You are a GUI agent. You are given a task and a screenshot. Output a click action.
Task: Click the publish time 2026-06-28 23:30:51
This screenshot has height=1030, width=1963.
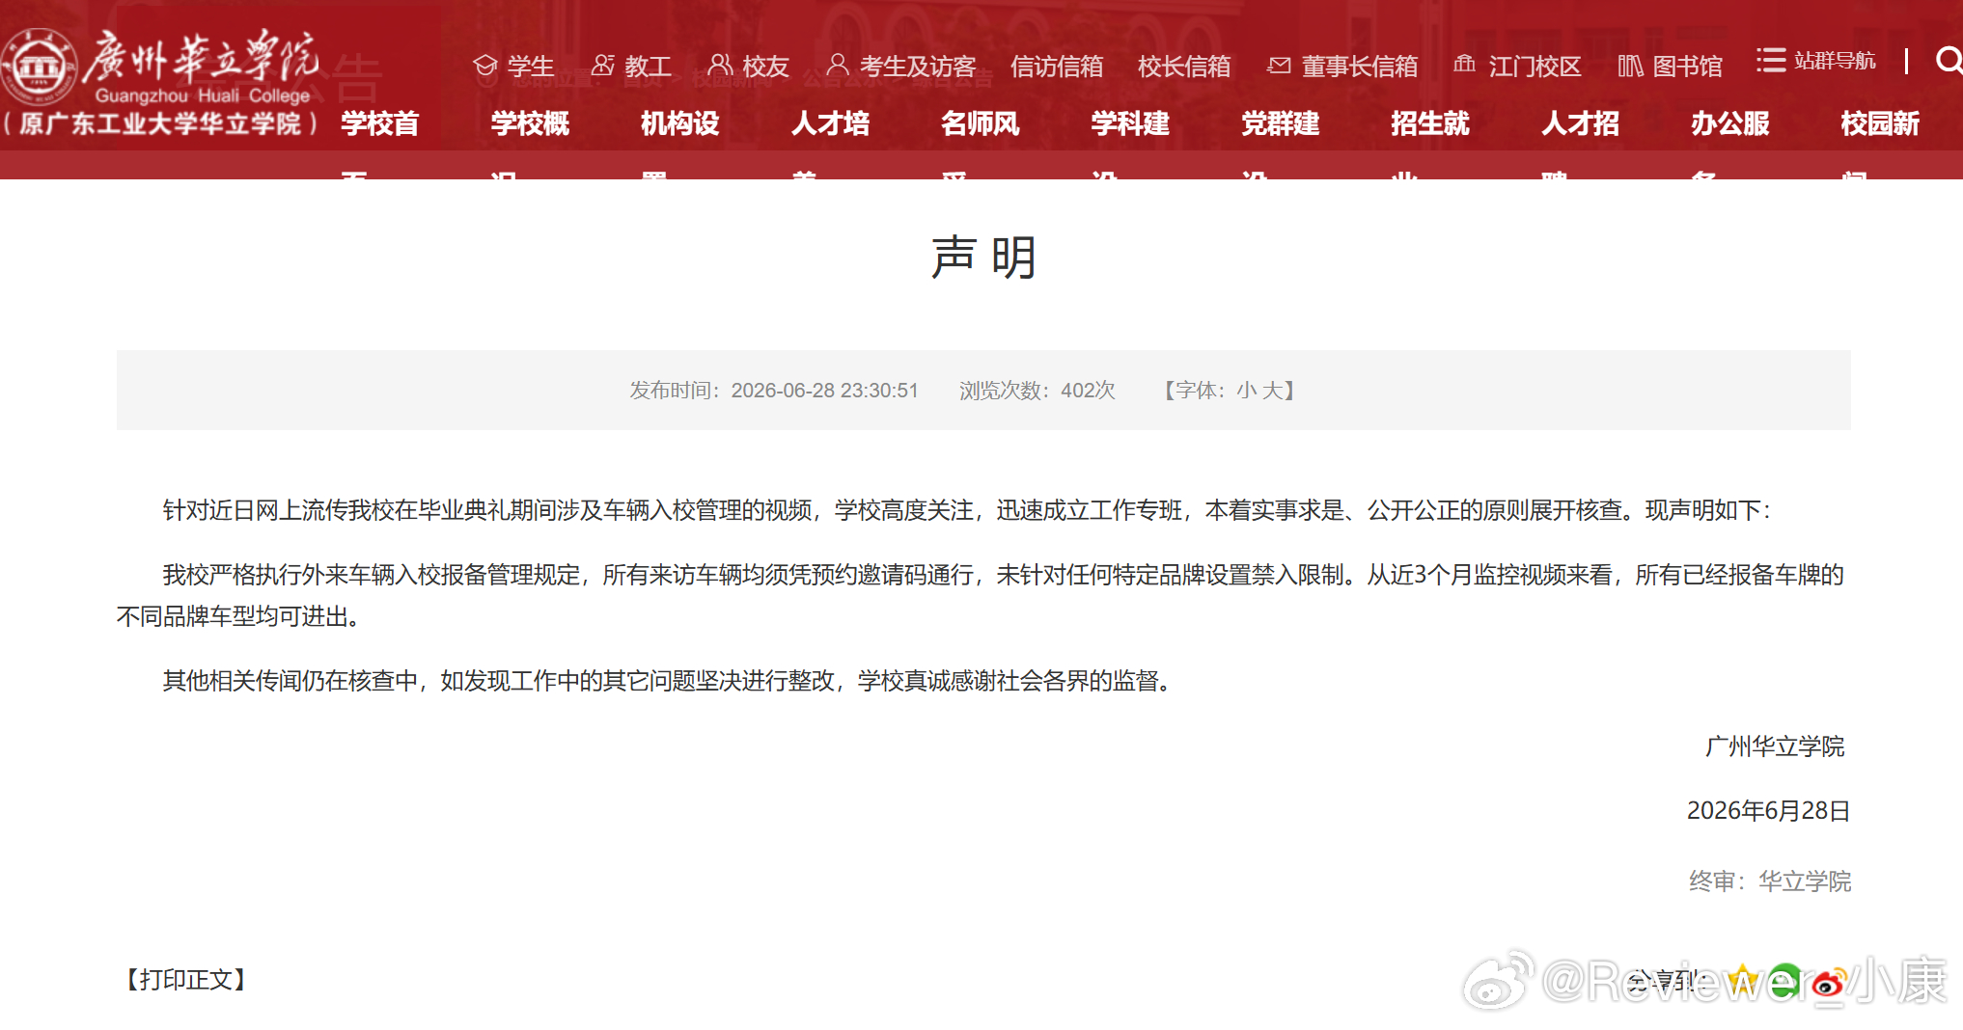[824, 391]
